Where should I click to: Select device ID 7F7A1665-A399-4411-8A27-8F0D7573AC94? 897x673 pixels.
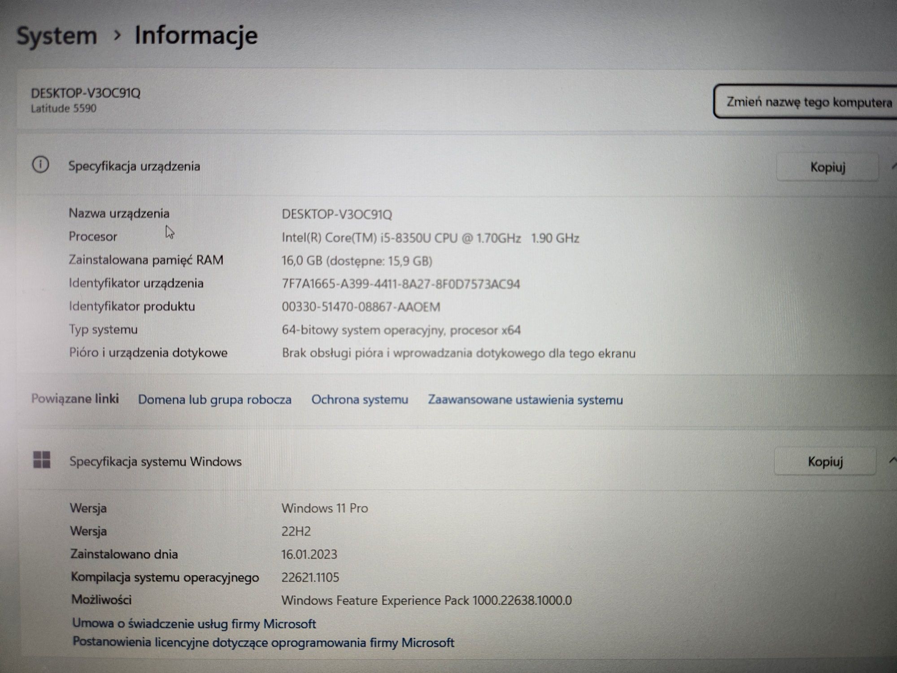tap(401, 284)
